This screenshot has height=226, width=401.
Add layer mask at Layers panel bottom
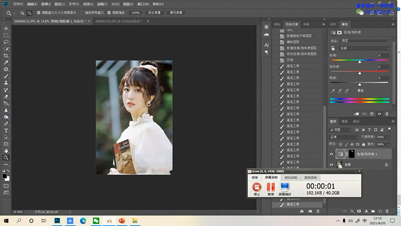click(359, 211)
